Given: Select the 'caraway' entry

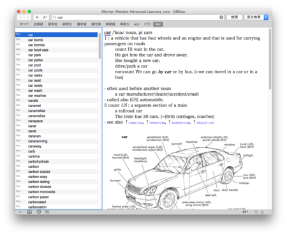Looking at the screenshot, I should (56, 146).
